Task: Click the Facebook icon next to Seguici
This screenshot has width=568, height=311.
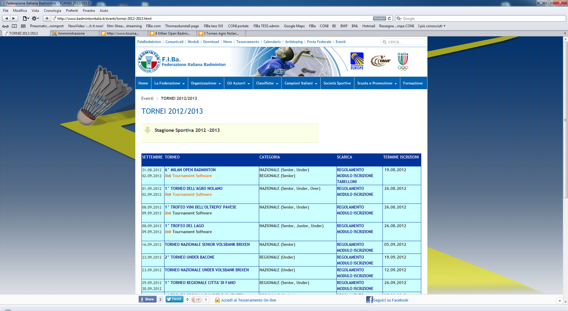Action: point(369,300)
